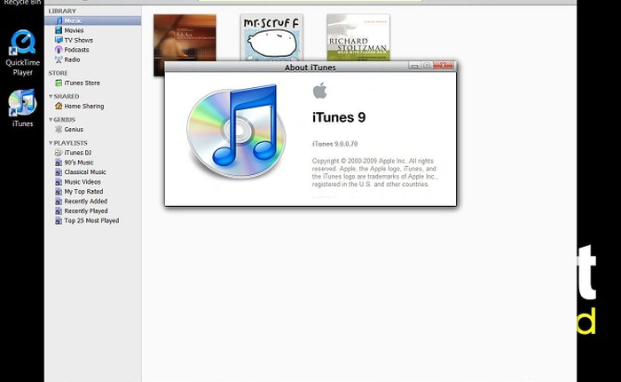Select Movies in the Library sidebar
Image resolution: width=621 pixels, height=382 pixels.
pos(73,30)
